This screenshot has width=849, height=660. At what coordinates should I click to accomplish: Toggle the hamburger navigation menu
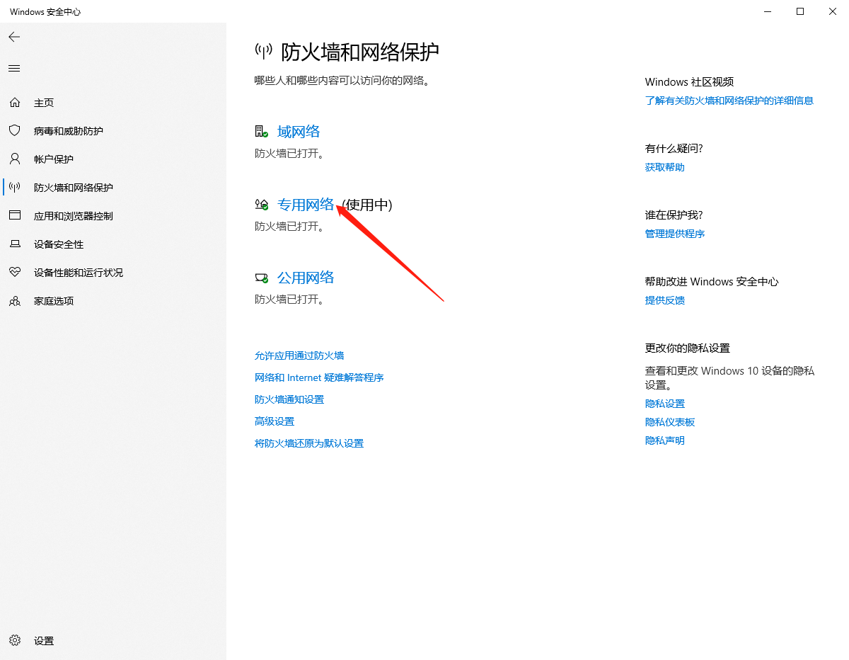click(14, 69)
